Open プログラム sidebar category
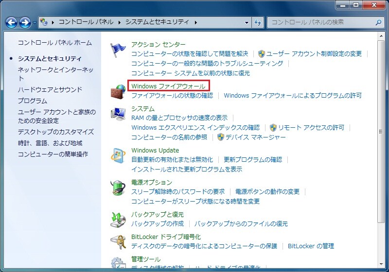Viewport: 389px width, 272px height. tap(33, 101)
